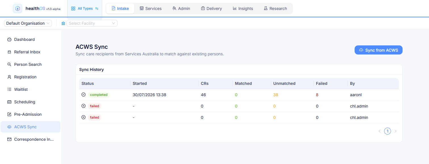Viewport: 429px width, 164px height.
Task: Click the Sync from ACWS button
Action: 378,50
